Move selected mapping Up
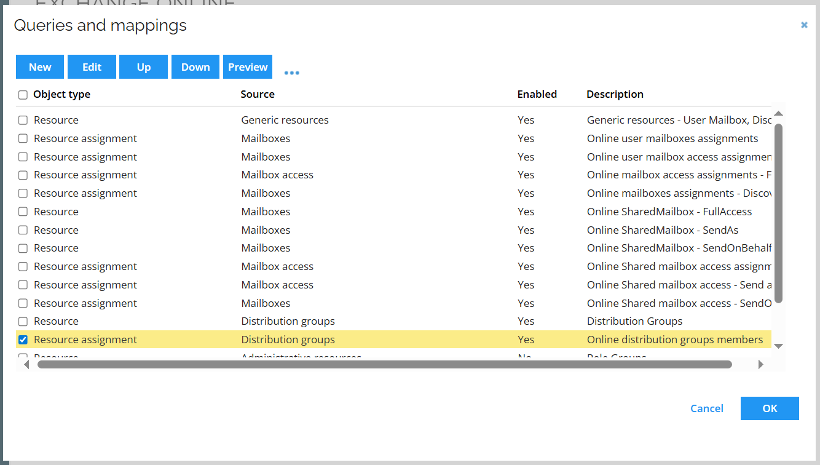The height and width of the screenshot is (465, 820). point(144,67)
